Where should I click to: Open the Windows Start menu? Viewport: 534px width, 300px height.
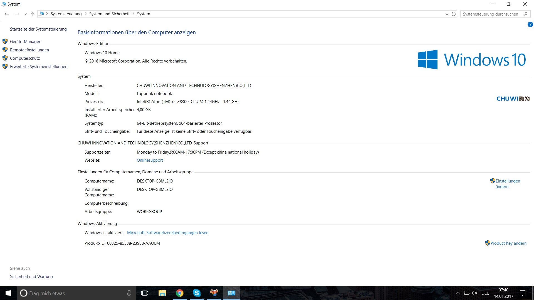(x=8, y=293)
